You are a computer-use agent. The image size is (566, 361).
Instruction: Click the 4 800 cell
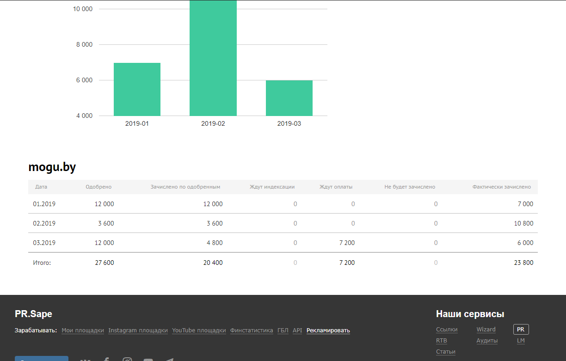pyautogui.click(x=215, y=243)
